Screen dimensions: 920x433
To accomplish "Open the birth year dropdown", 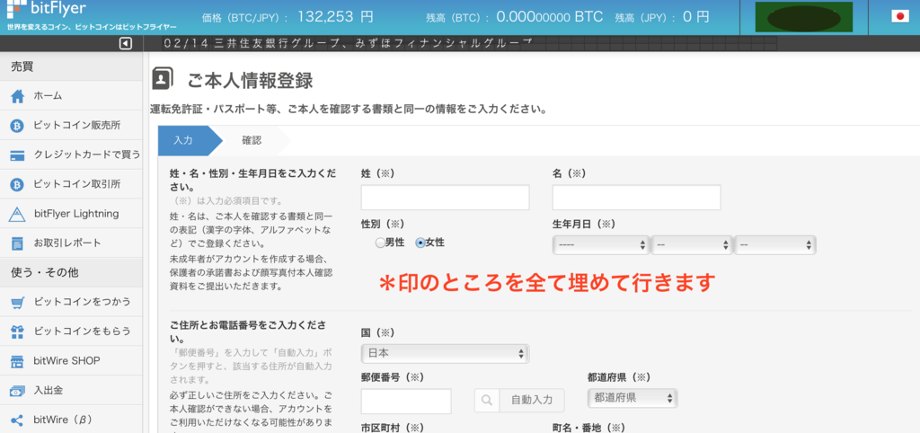I will (x=601, y=244).
